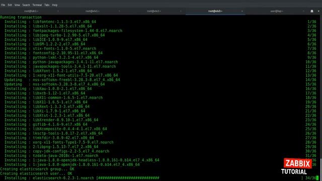Image resolution: width=322 pixels, height=181 pixels.
Task: Click stix-fonts-1.1.0-5.el7.noarch text
Action: click(64, 49)
